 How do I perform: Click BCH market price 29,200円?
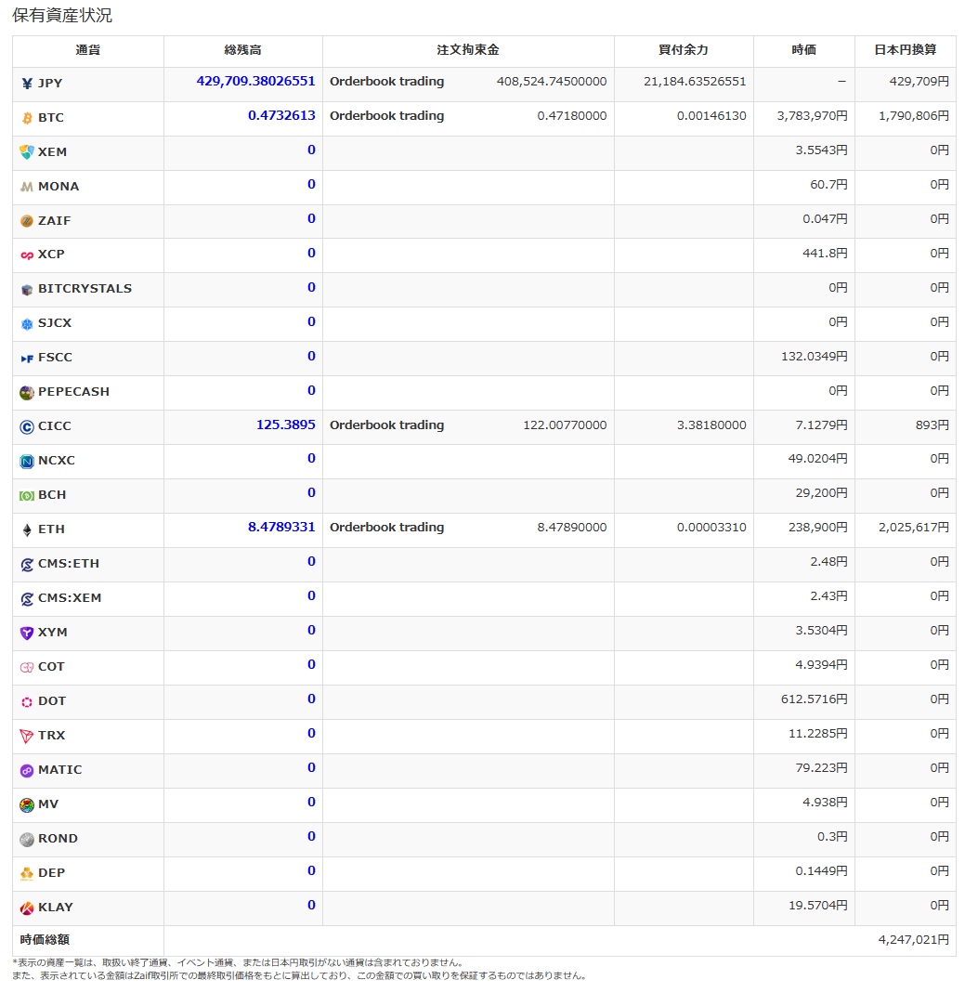click(821, 493)
